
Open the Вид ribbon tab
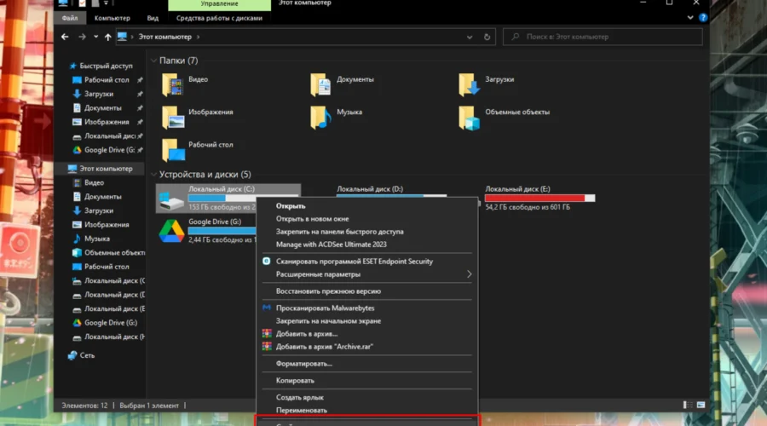point(153,18)
